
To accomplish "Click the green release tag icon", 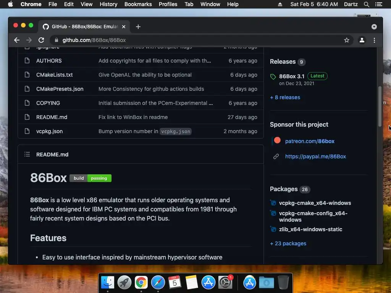I will tap(273, 76).
